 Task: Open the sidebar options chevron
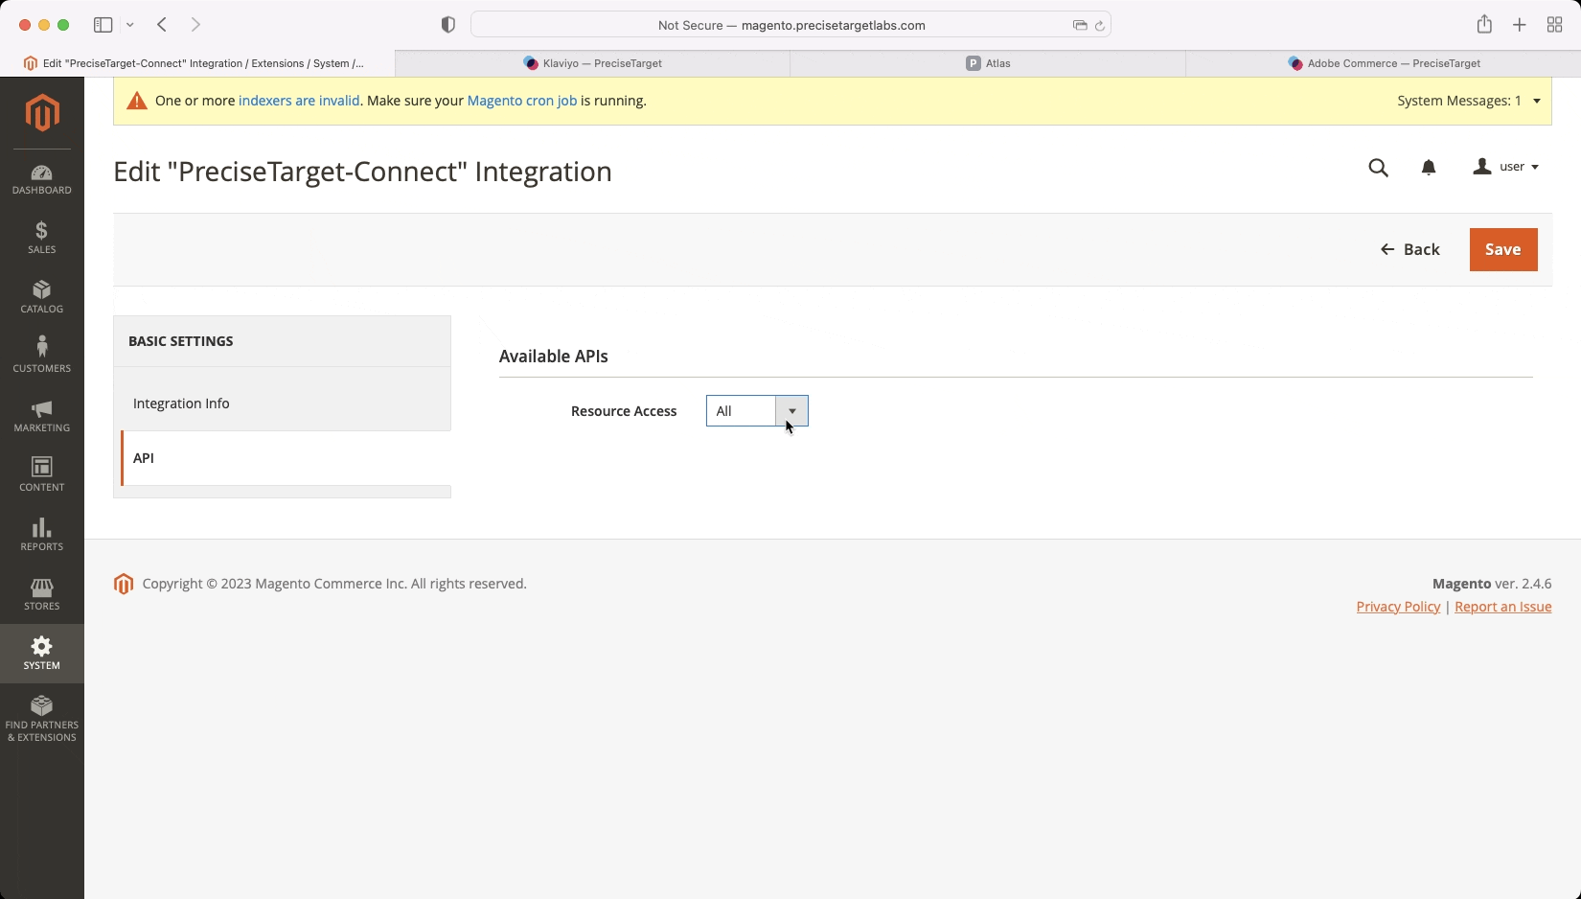[130, 25]
